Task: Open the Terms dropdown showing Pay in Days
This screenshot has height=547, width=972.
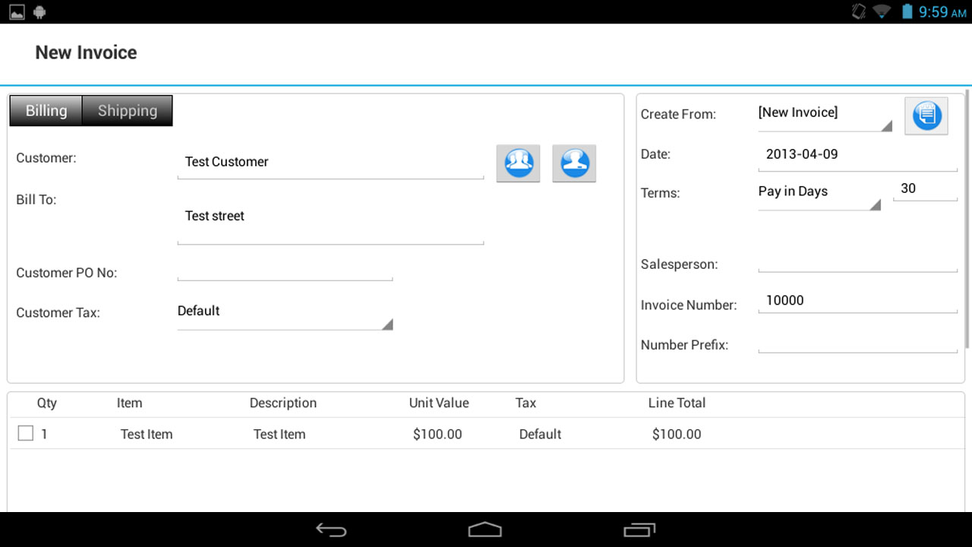Action: pyautogui.click(x=819, y=193)
